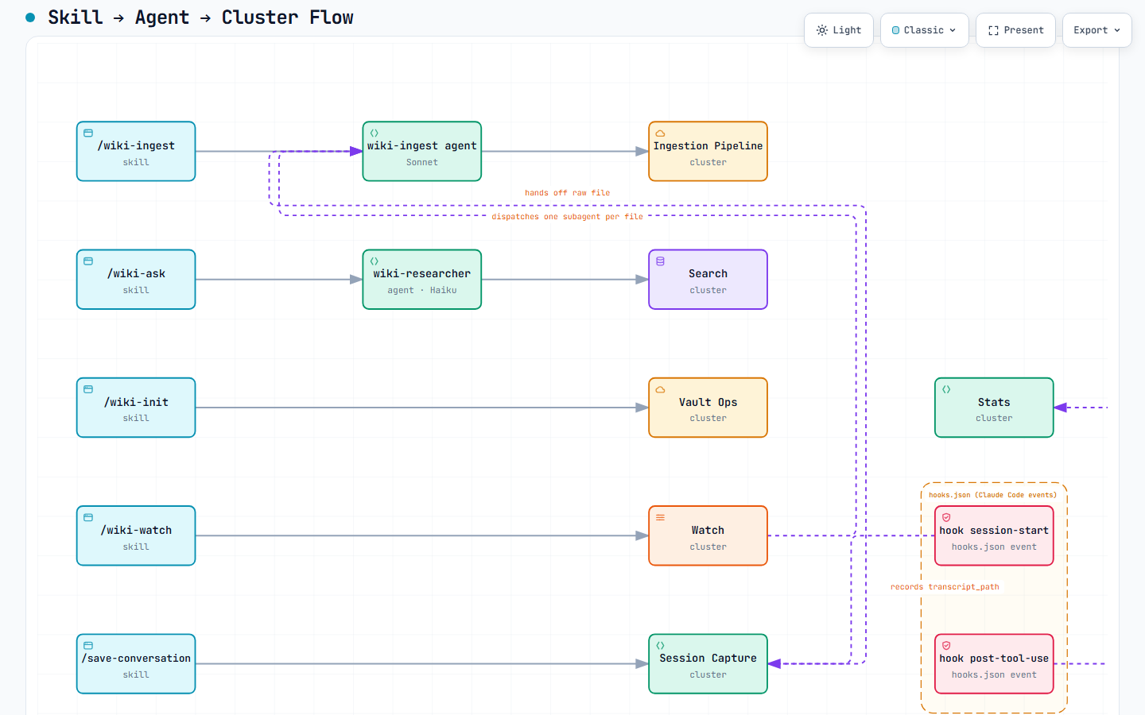
Task: Enter Present mode
Action: tap(1015, 30)
